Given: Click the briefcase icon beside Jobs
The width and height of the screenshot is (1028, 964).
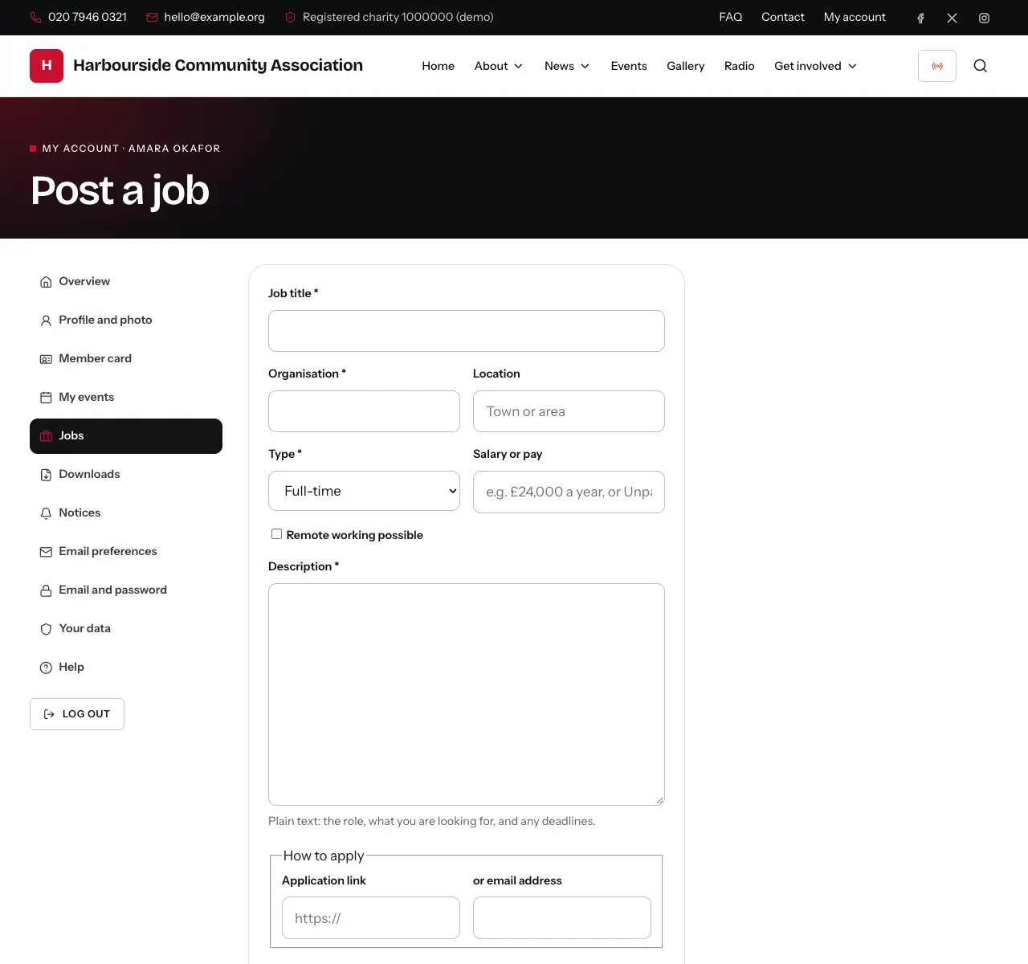Looking at the screenshot, I should click(x=46, y=436).
